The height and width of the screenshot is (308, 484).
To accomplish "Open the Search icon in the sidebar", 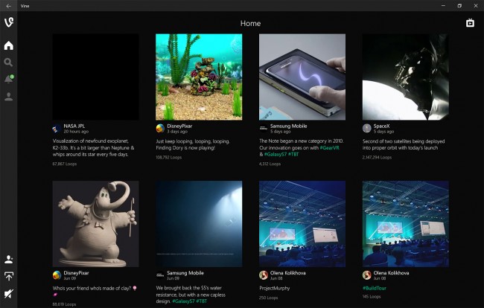I will pyautogui.click(x=8, y=62).
